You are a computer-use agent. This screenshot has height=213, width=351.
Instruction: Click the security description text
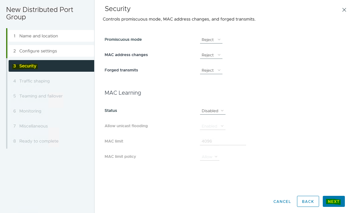(179, 19)
